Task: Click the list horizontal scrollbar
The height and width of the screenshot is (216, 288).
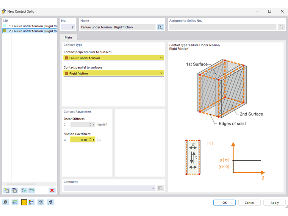Action: (21, 184)
